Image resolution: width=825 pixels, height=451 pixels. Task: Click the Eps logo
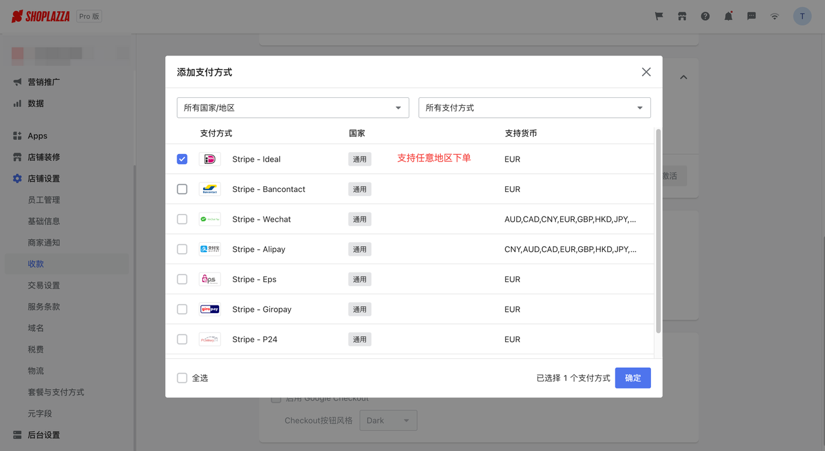[x=209, y=279]
